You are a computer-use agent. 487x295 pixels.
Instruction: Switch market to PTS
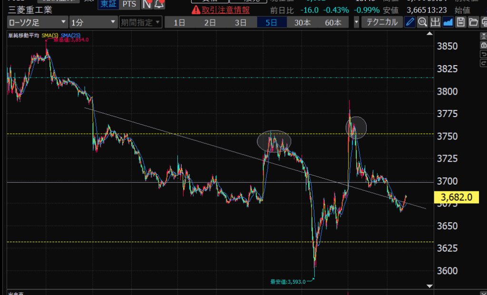[x=128, y=4]
